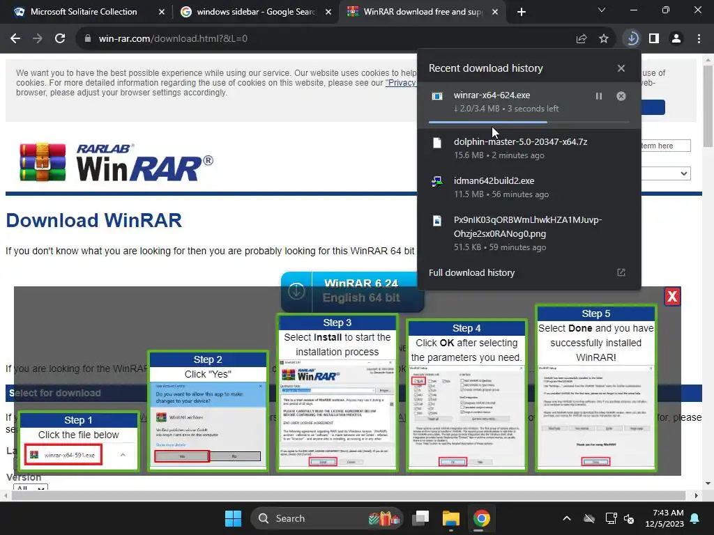Open a new browser tab

coord(522,12)
